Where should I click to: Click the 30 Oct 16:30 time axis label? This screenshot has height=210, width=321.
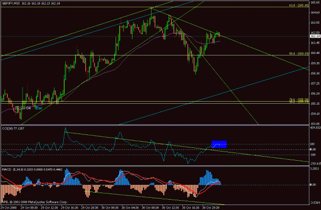[x=191, y=208]
